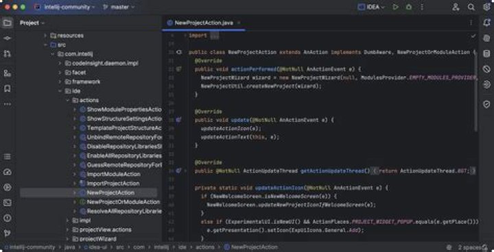The height and width of the screenshot is (252, 494).
Task: Open the Database tool window
Action: pos(486,54)
